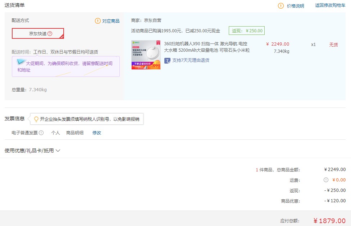Click the question mark icon on 京东快递

point(50,33)
